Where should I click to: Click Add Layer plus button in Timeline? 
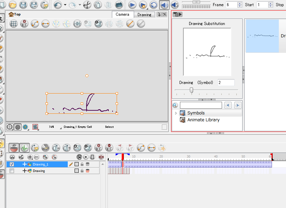[x=30, y=157]
